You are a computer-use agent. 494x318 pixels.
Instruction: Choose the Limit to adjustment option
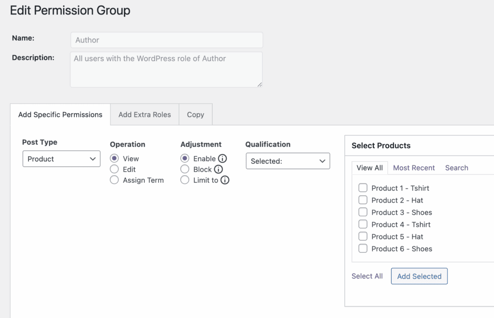pos(184,180)
